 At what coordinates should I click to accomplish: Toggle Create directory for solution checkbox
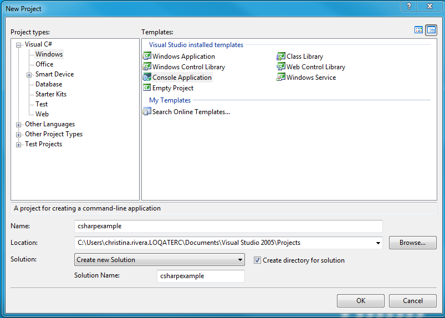tap(257, 260)
